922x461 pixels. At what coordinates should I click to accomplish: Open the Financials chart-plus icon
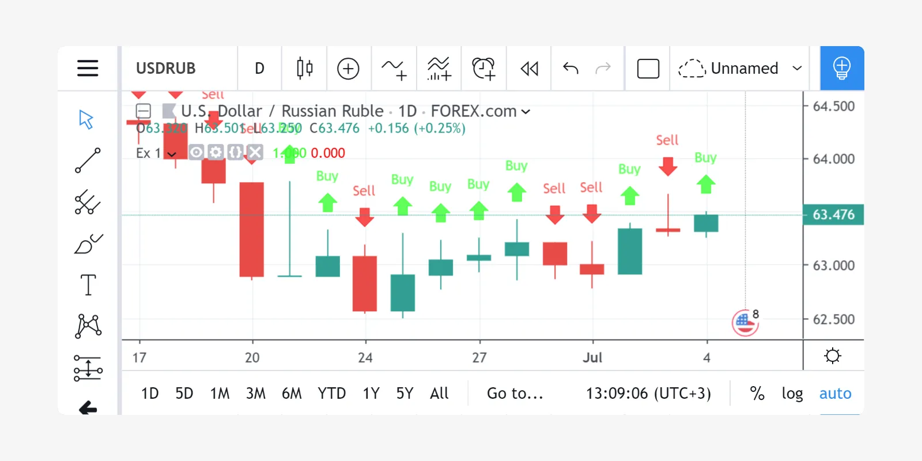coord(439,68)
